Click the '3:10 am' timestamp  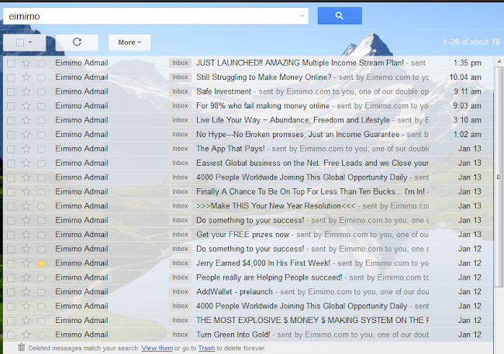pos(467,120)
